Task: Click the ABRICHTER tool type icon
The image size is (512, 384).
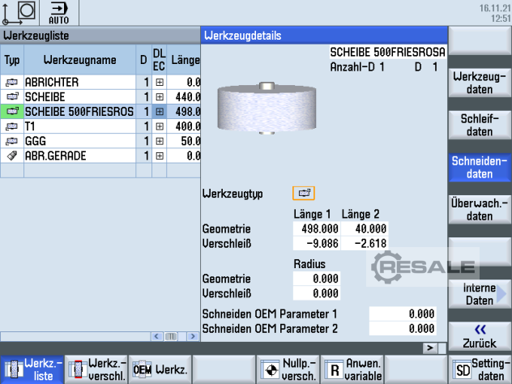Action: (11, 82)
